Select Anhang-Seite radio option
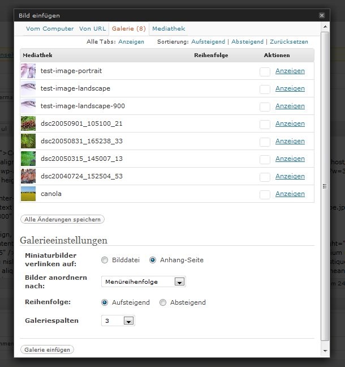The width and height of the screenshot is (345, 367). (x=153, y=260)
